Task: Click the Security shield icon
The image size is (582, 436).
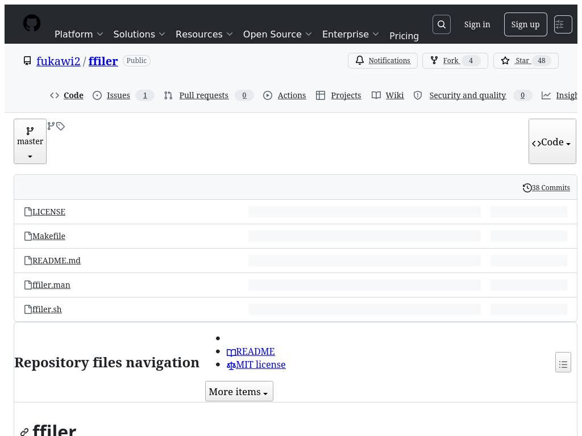Action: pyautogui.click(x=418, y=95)
